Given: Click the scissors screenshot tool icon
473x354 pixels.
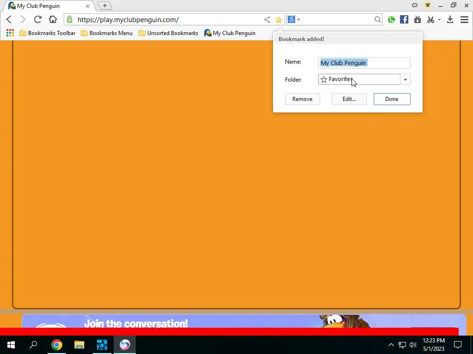Looking at the screenshot, I should tap(431, 19).
